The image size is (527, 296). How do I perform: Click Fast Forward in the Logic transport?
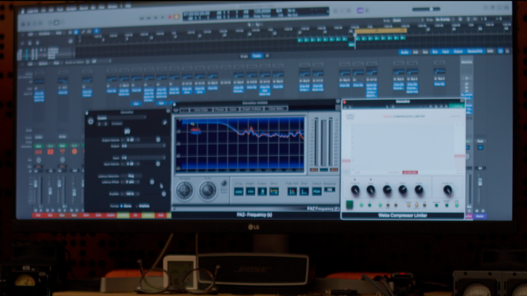point(149,18)
